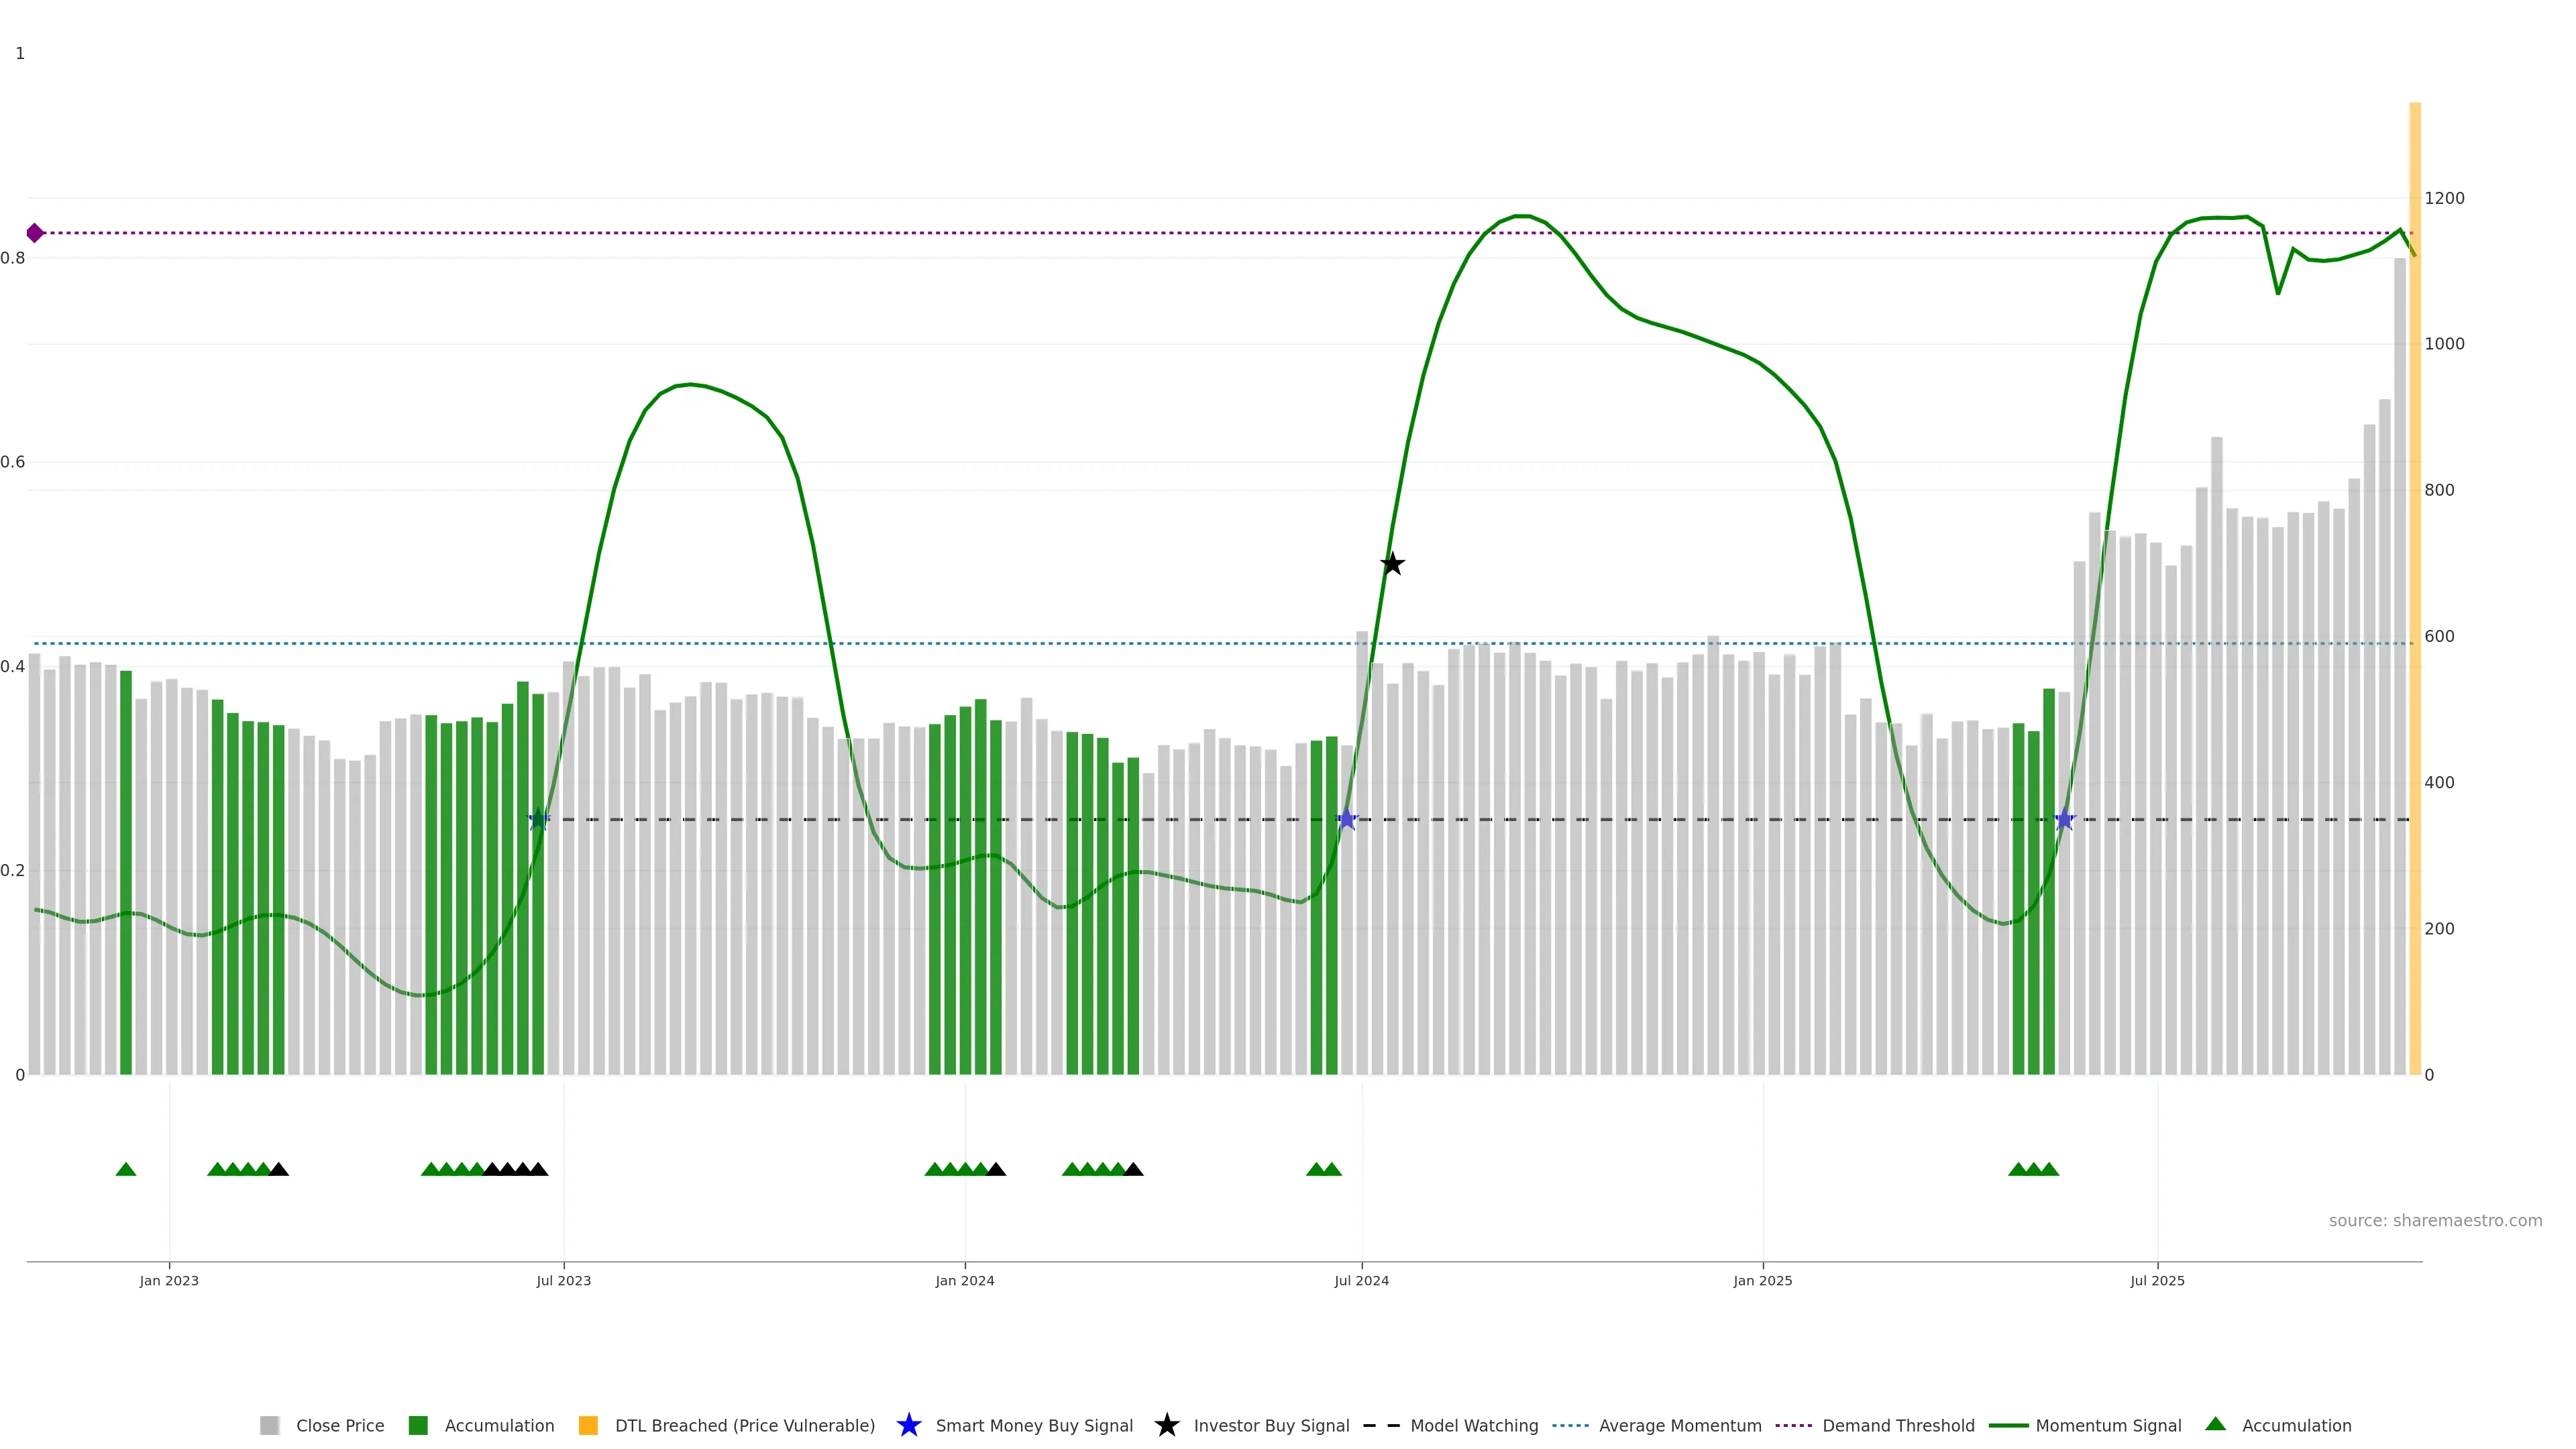Click the green triangle Accumulation legend icon

tap(2215, 1424)
